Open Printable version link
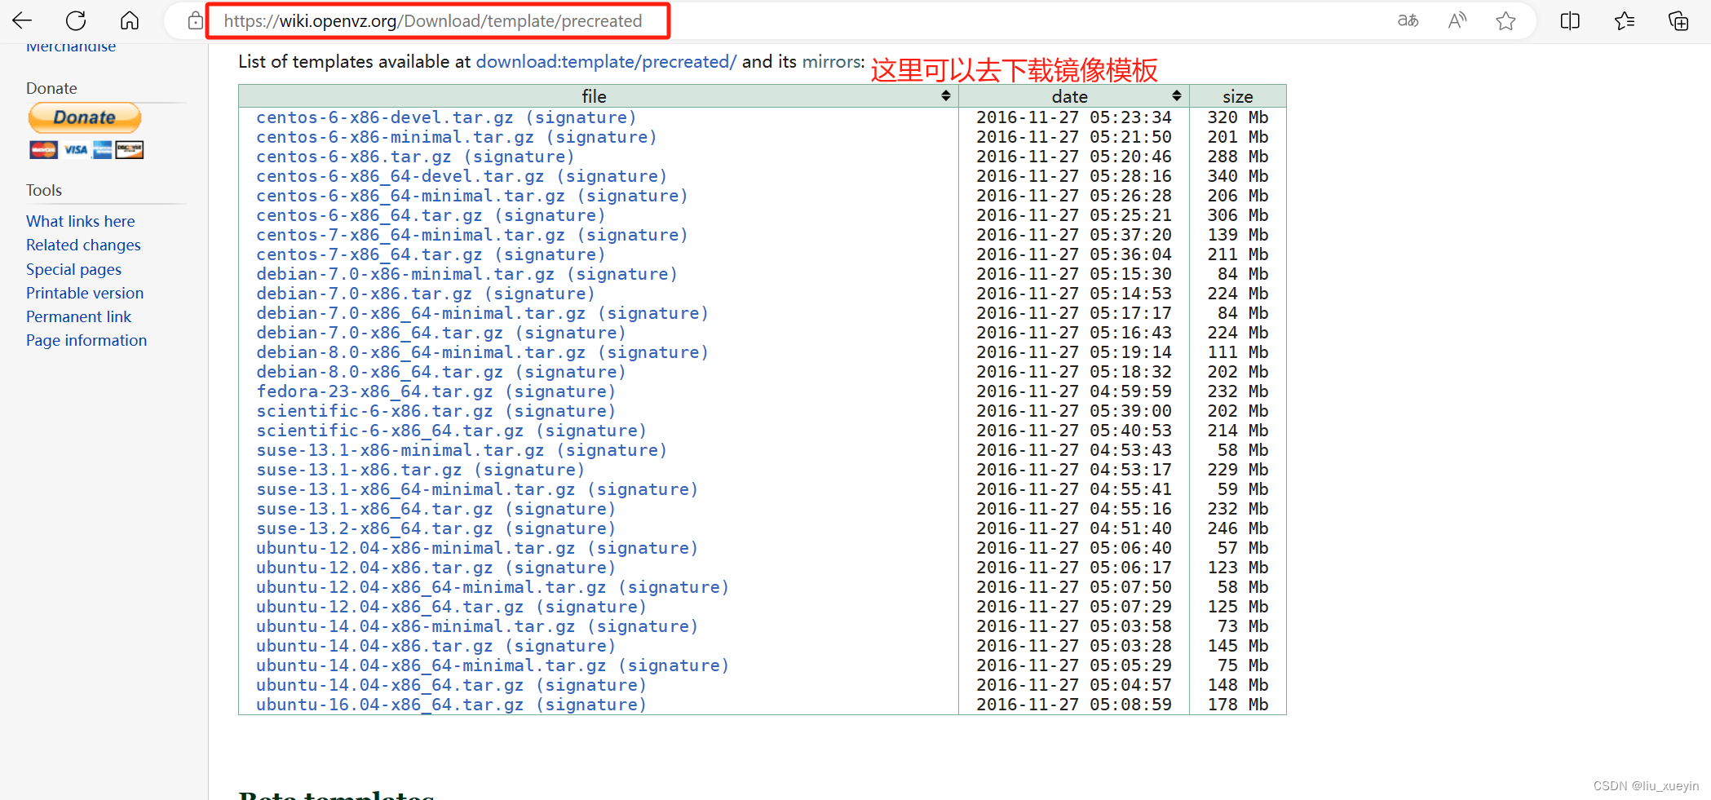This screenshot has width=1711, height=800. (x=85, y=293)
